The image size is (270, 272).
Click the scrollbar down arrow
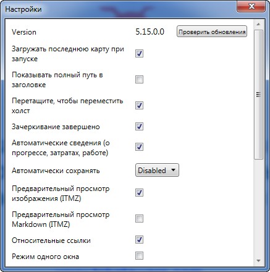258,261
